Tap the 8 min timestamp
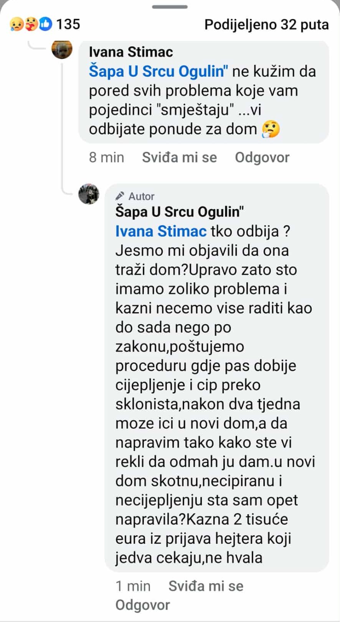340x622 pixels. [x=106, y=157]
